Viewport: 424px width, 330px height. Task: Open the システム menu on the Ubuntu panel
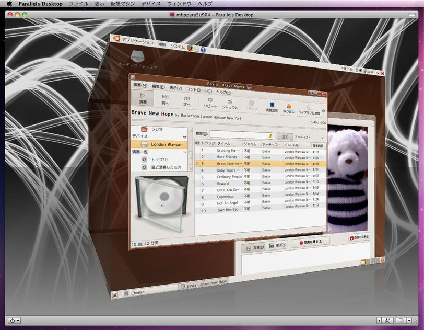tap(178, 47)
